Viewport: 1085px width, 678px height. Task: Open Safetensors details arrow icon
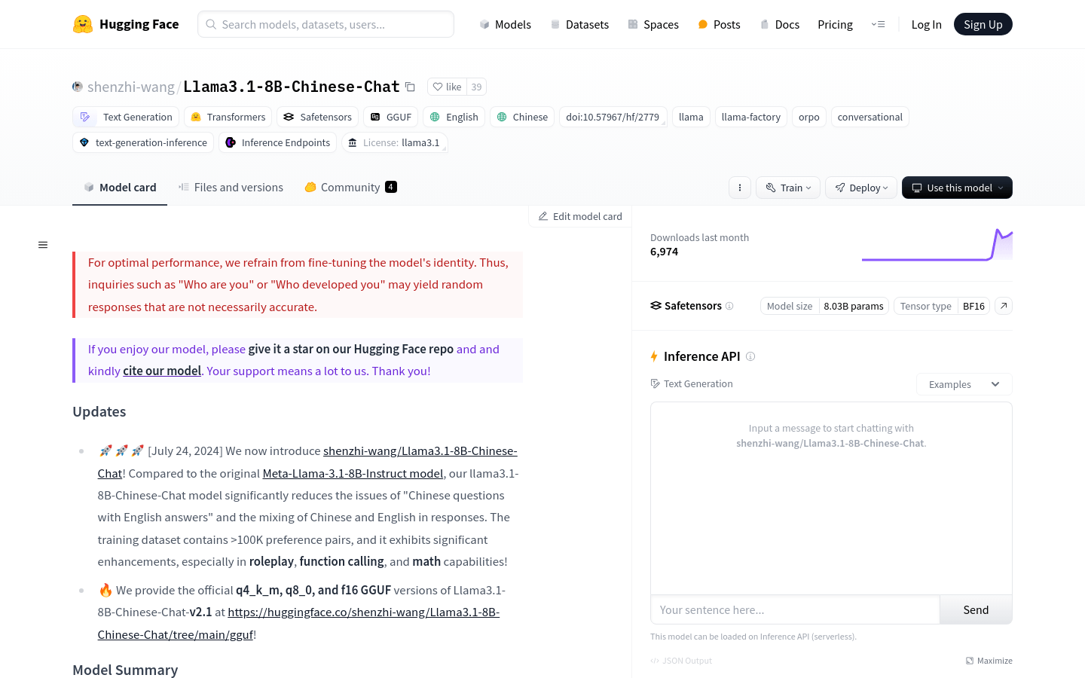coord(1003,306)
